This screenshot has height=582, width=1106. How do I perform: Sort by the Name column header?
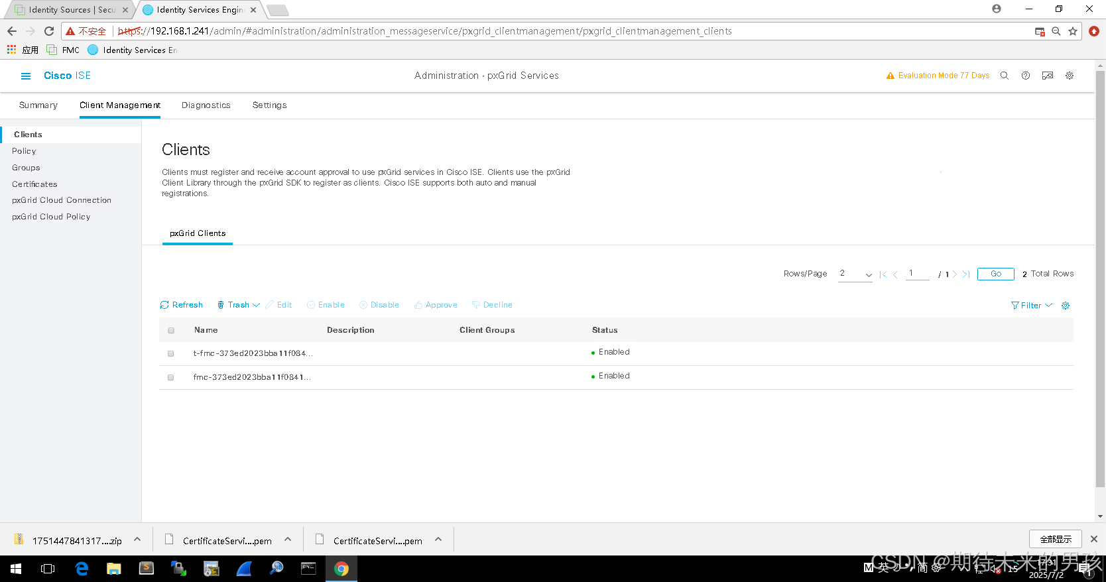click(206, 330)
